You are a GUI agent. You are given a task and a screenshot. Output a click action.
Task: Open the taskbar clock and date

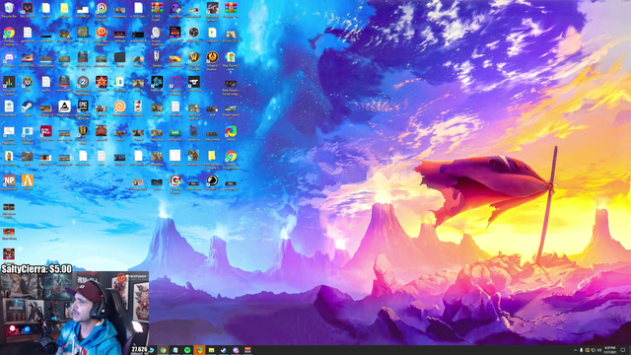pos(610,350)
